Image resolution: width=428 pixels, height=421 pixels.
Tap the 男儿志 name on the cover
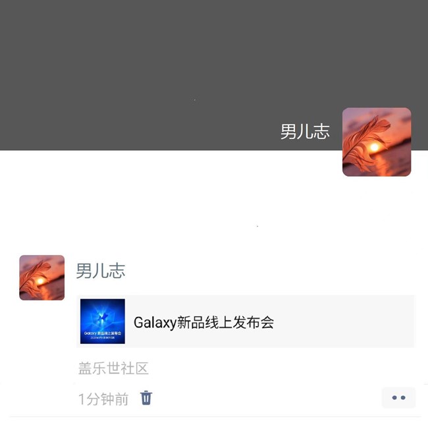tap(305, 131)
